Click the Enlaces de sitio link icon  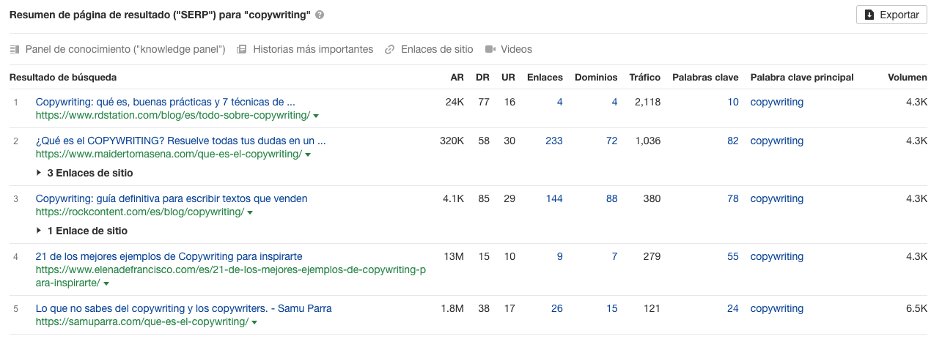390,50
